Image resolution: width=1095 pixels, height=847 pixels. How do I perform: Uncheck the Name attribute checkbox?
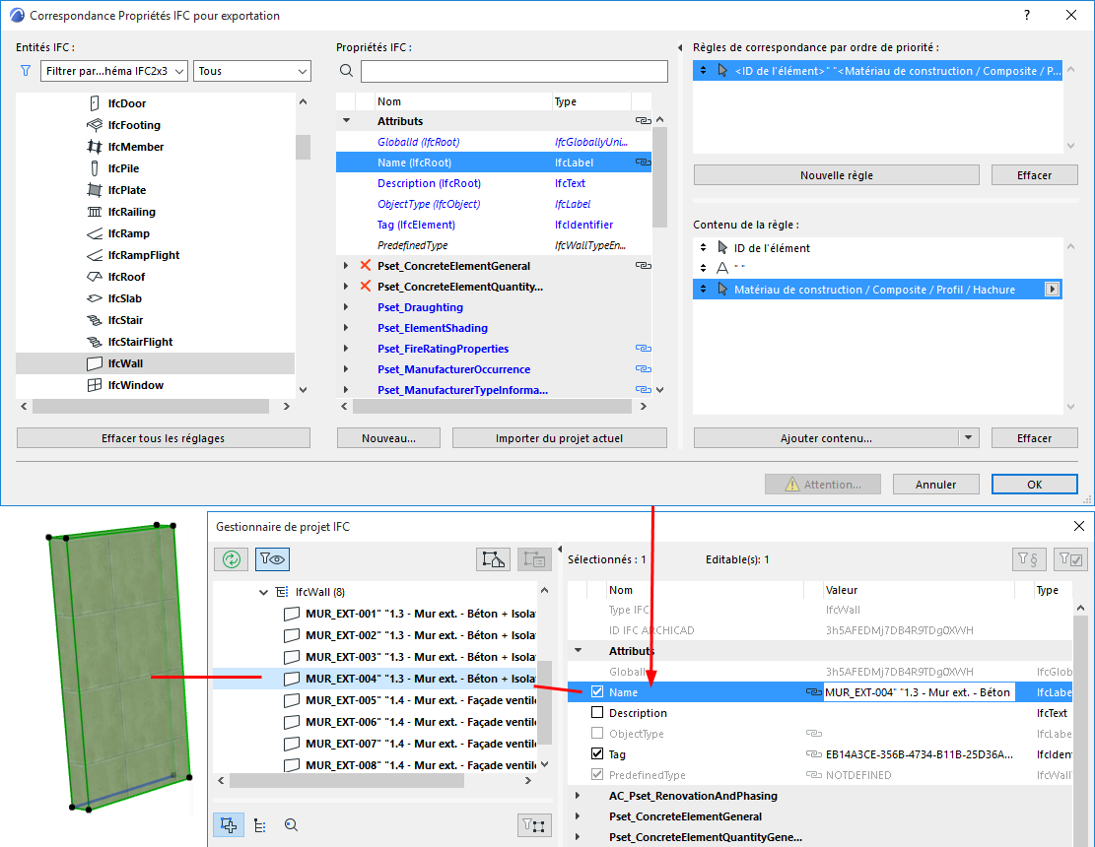click(597, 691)
